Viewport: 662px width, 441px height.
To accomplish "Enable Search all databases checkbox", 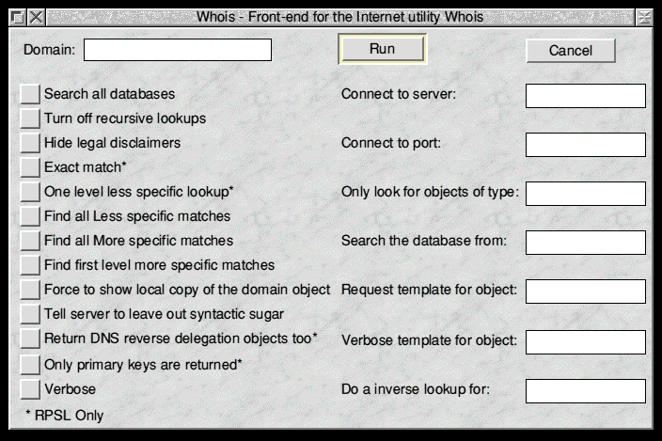I will pyautogui.click(x=30, y=94).
